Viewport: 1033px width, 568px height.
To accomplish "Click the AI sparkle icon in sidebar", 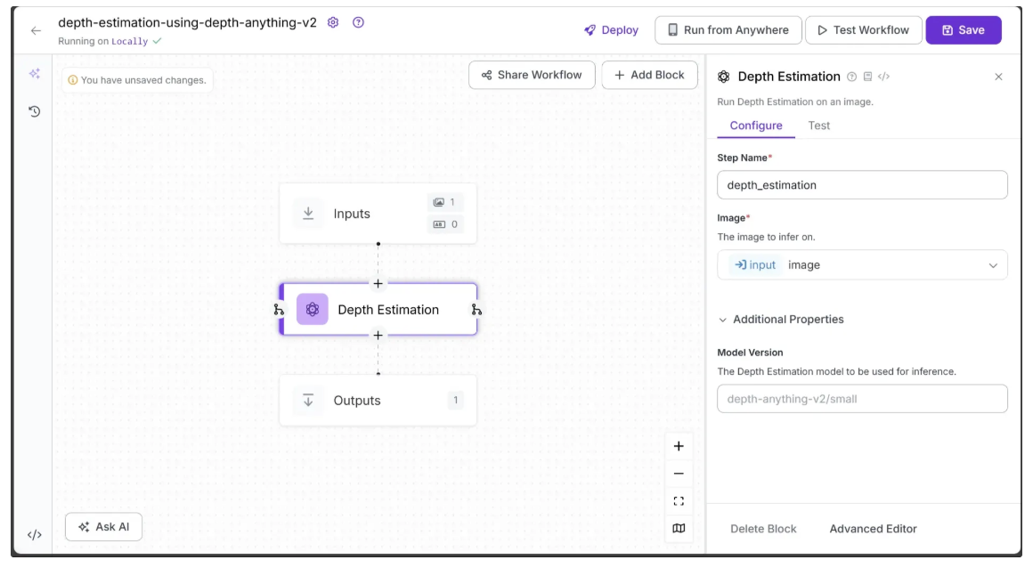I will (x=34, y=74).
